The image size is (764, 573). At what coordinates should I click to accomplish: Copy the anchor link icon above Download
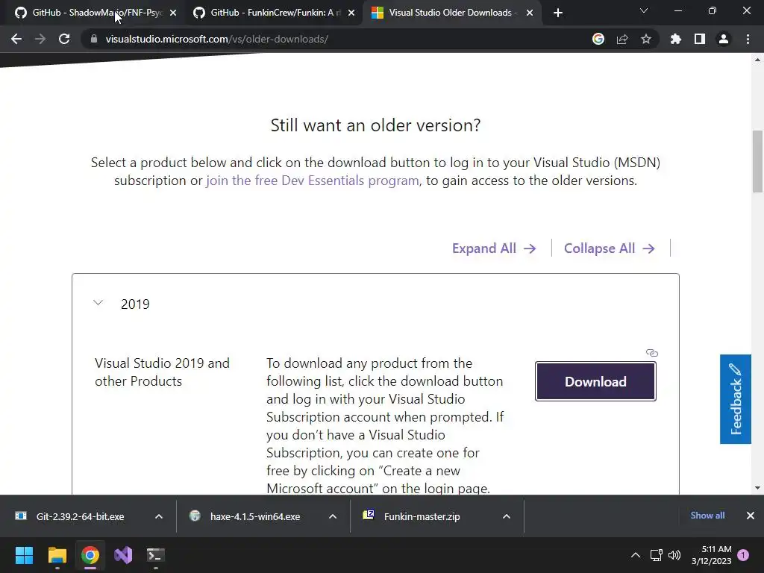[x=652, y=353]
